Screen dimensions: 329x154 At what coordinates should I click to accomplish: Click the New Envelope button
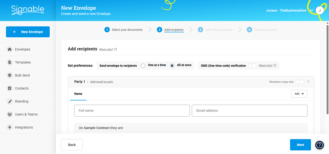pyautogui.click(x=28, y=32)
